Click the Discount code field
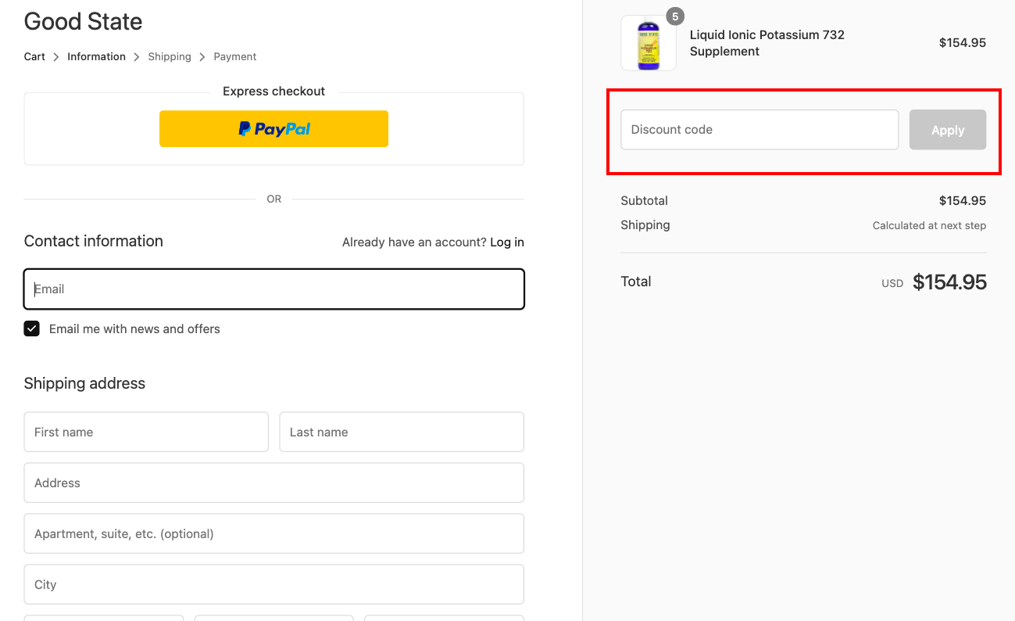 coord(759,130)
